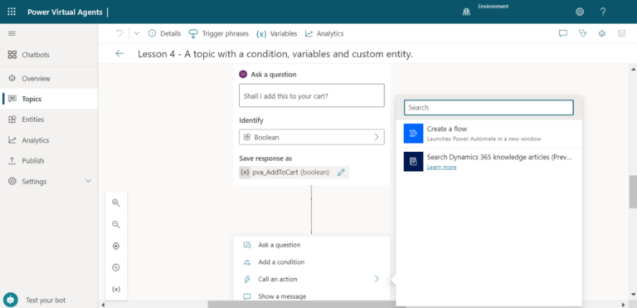The height and width of the screenshot is (308, 637).
Task: Click the Power Automate flow icon
Action: point(414,134)
